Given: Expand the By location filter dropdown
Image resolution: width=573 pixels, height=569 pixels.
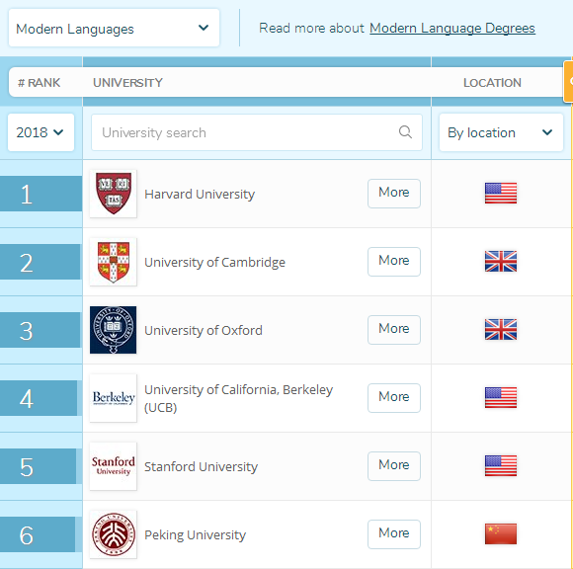Looking at the screenshot, I should [501, 132].
